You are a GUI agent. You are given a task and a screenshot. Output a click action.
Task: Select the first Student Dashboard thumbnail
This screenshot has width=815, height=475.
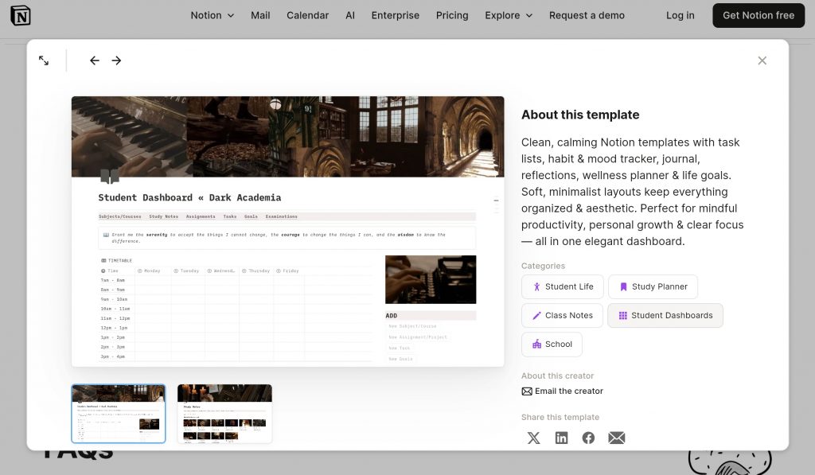[119, 413]
